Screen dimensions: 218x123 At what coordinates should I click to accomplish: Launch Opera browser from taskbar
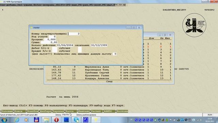56,120
